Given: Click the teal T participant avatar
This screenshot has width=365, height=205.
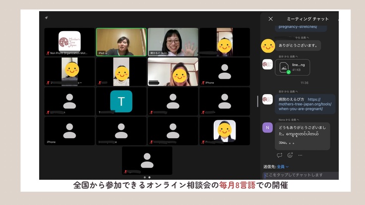Looking at the screenshot, I should [x=121, y=101].
